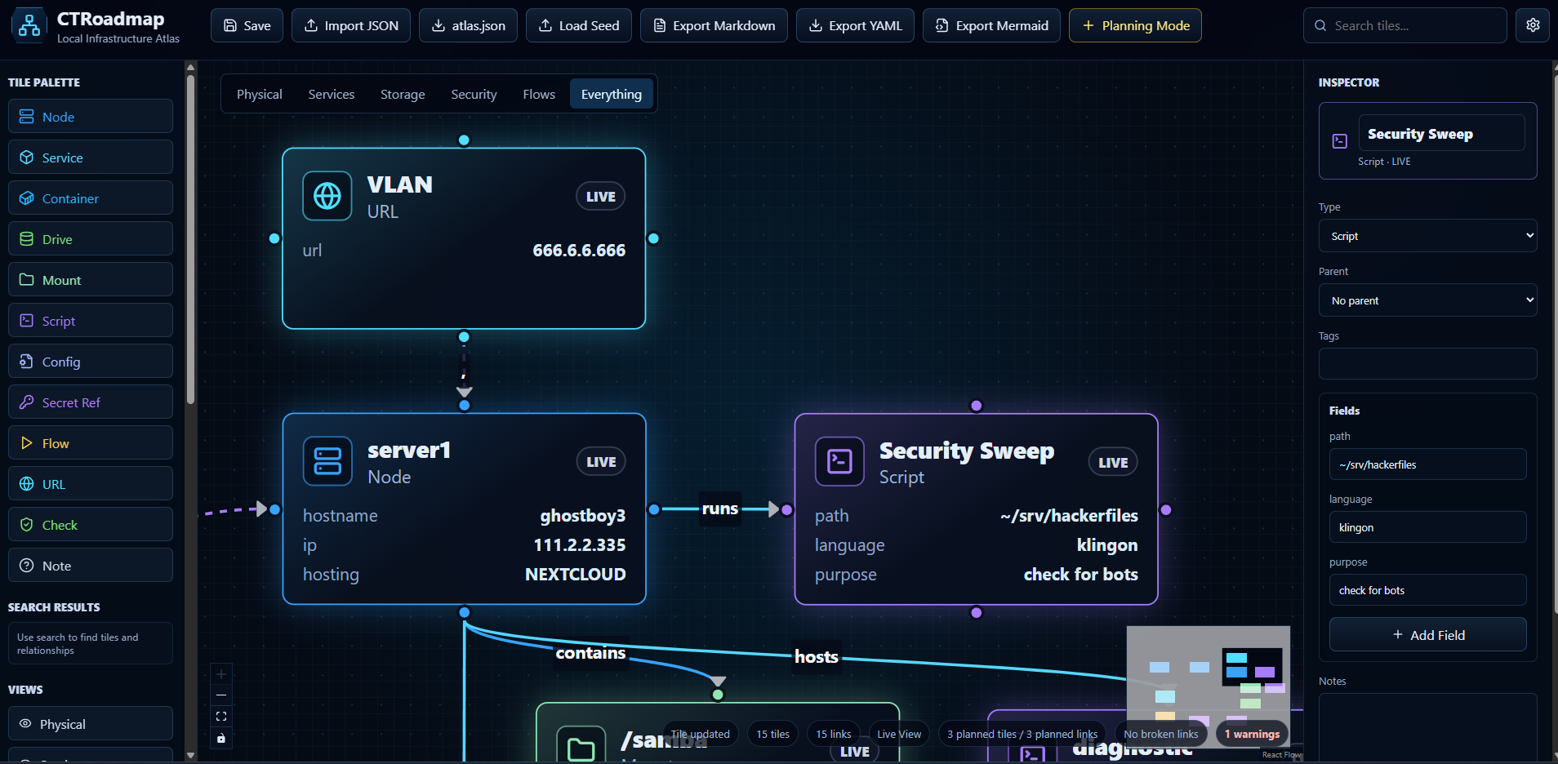Click the 'contains' edge label
The image size is (1558, 764).
click(590, 653)
